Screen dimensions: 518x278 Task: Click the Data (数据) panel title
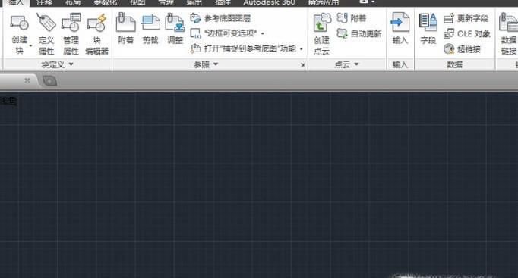[x=454, y=64]
